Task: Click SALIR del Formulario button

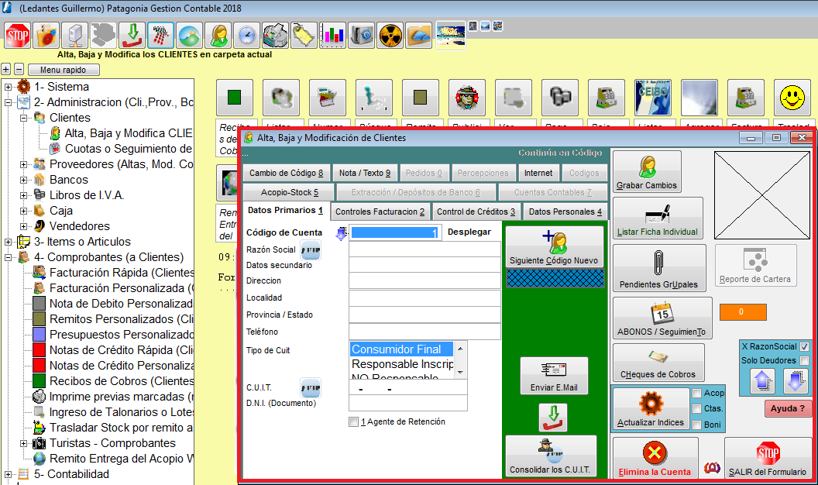Action: [768, 459]
